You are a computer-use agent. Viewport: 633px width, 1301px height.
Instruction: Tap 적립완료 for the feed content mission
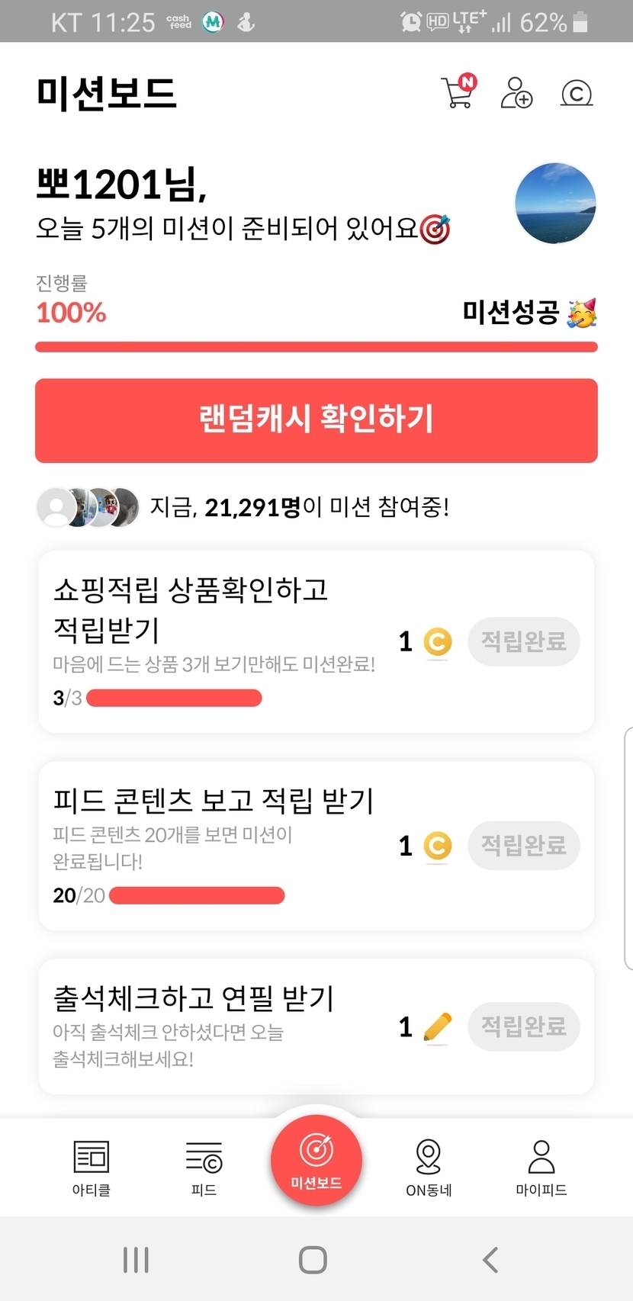coord(523,846)
